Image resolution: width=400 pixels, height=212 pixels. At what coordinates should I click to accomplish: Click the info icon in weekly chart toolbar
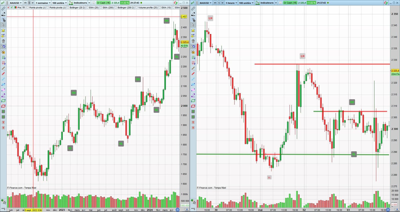tap(94, 3)
